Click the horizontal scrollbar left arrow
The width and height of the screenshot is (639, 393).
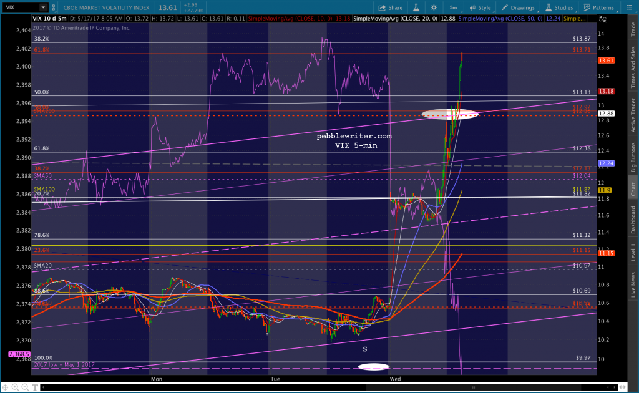coord(44,387)
